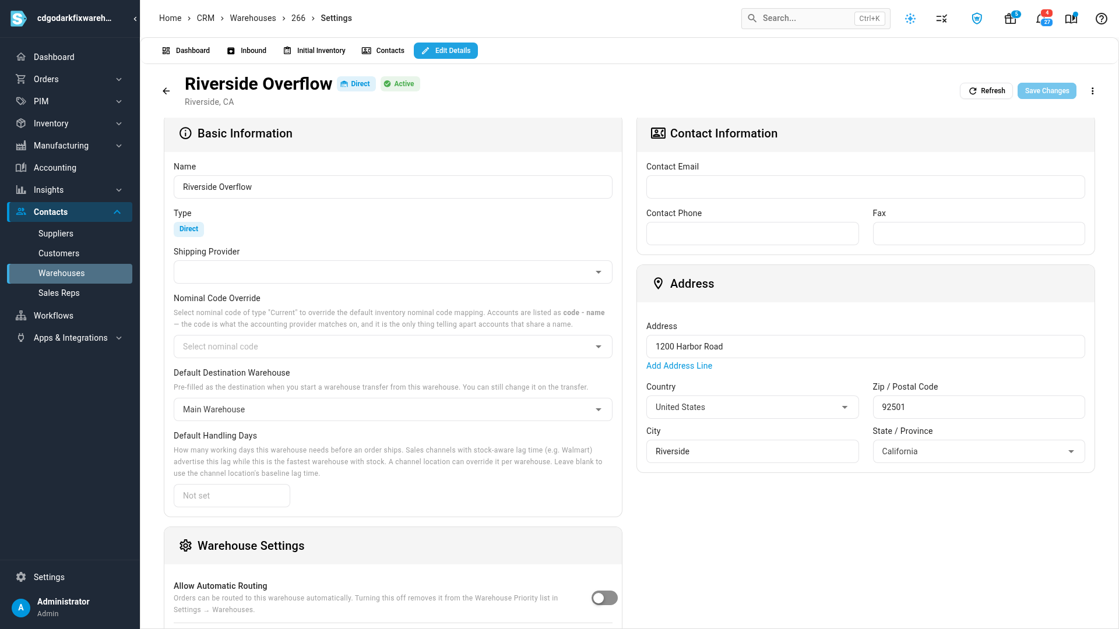Click the Refresh button
Screen dimensions: 1119x629
986,91
